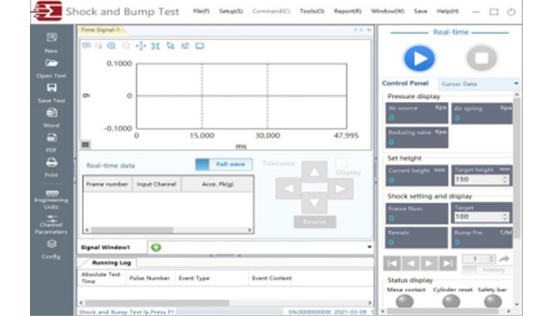Screen dimensions: 553x316
Task: Open Engineering Units settings
Action: [51, 194]
